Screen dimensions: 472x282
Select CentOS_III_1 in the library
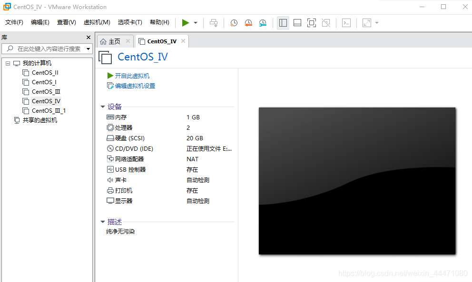tap(49, 111)
